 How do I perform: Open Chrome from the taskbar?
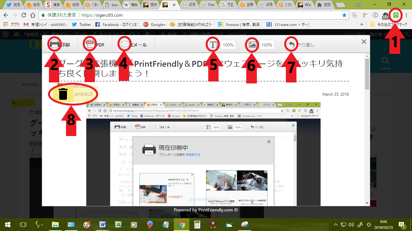point(182,225)
